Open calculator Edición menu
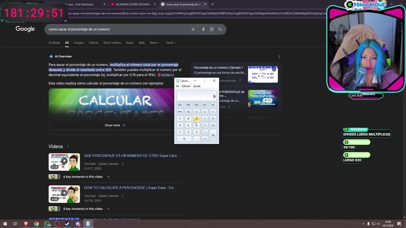This screenshot has height=228, width=406. tap(186, 86)
